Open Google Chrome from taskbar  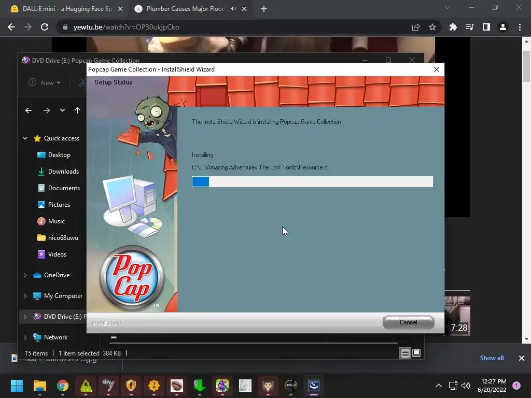pyautogui.click(x=63, y=386)
